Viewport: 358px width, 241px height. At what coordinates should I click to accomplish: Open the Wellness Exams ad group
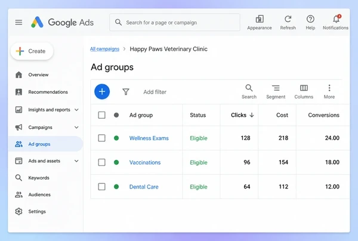[x=149, y=138]
